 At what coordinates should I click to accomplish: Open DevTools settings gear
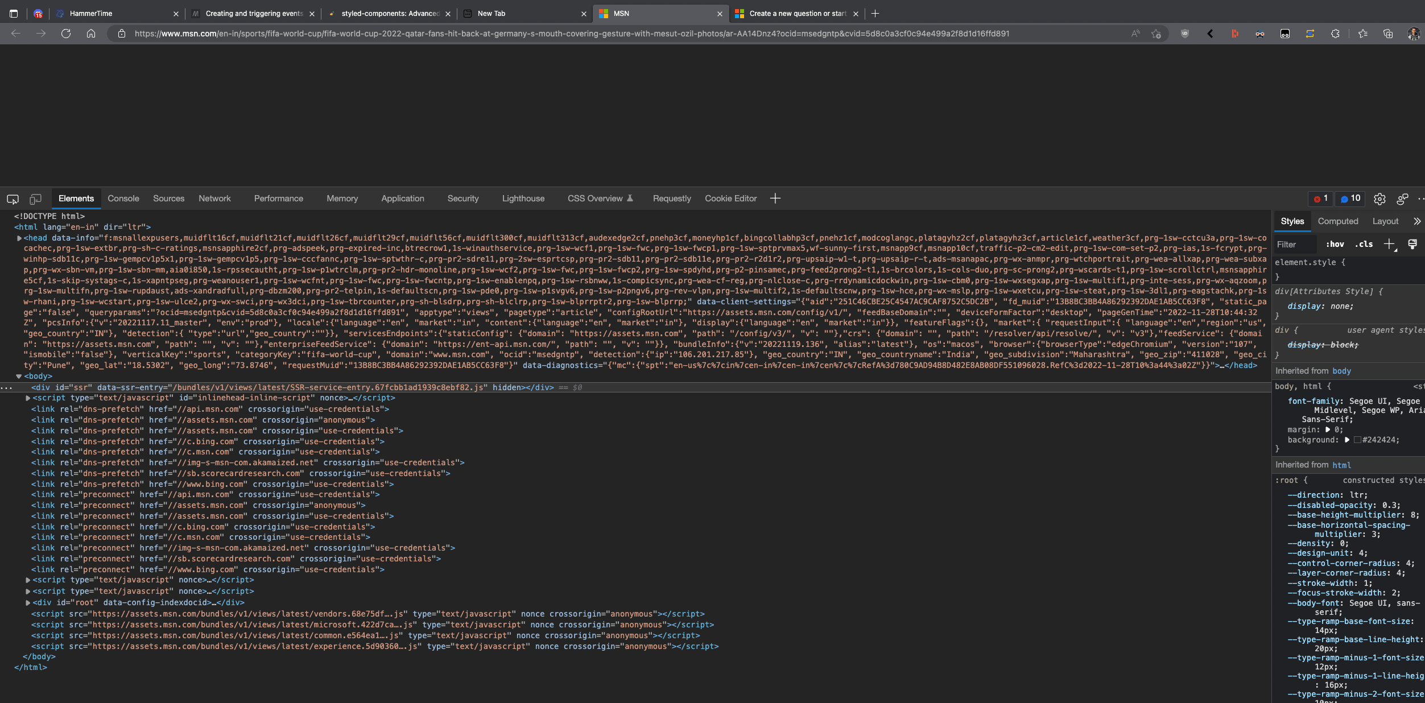click(x=1379, y=199)
